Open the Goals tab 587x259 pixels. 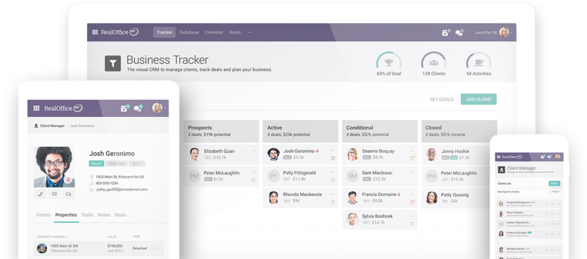coord(235,32)
